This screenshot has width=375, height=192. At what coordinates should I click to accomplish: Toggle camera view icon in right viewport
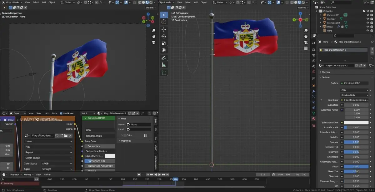coord(306,42)
